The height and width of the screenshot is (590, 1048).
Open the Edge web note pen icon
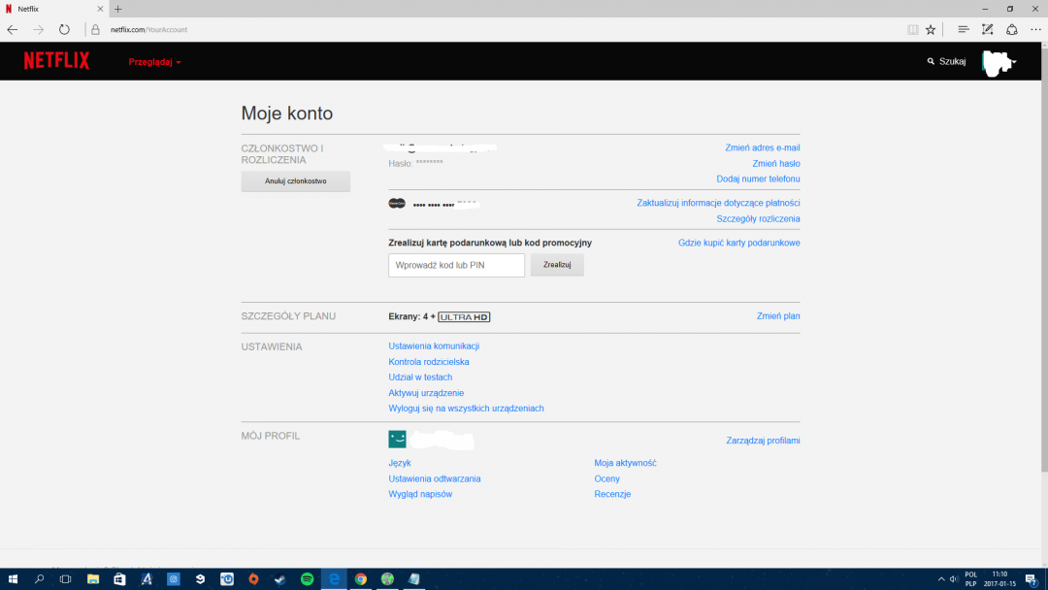pyautogui.click(x=988, y=30)
